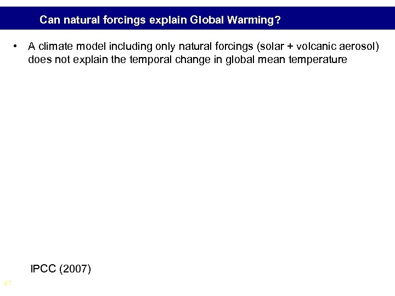Viewport: 395px width, 296px height.
Task: Click the bullet point marker
Action: 18,46
